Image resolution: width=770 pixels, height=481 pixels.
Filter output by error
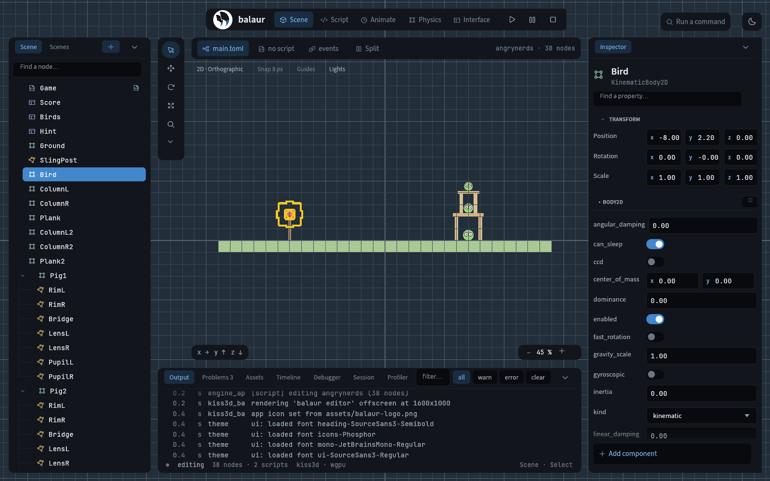pos(512,378)
